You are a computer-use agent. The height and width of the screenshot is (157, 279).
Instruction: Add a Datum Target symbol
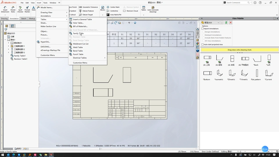point(86,15)
